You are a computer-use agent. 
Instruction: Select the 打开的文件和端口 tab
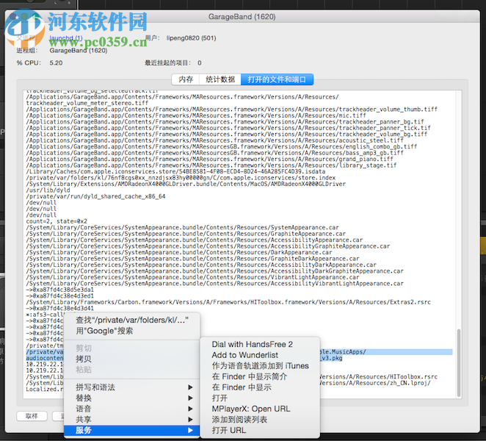[277, 79]
